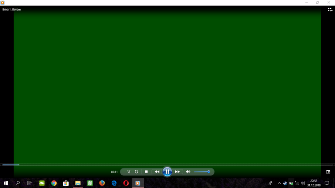Expand hidden system tray icons

click(279, 183)
